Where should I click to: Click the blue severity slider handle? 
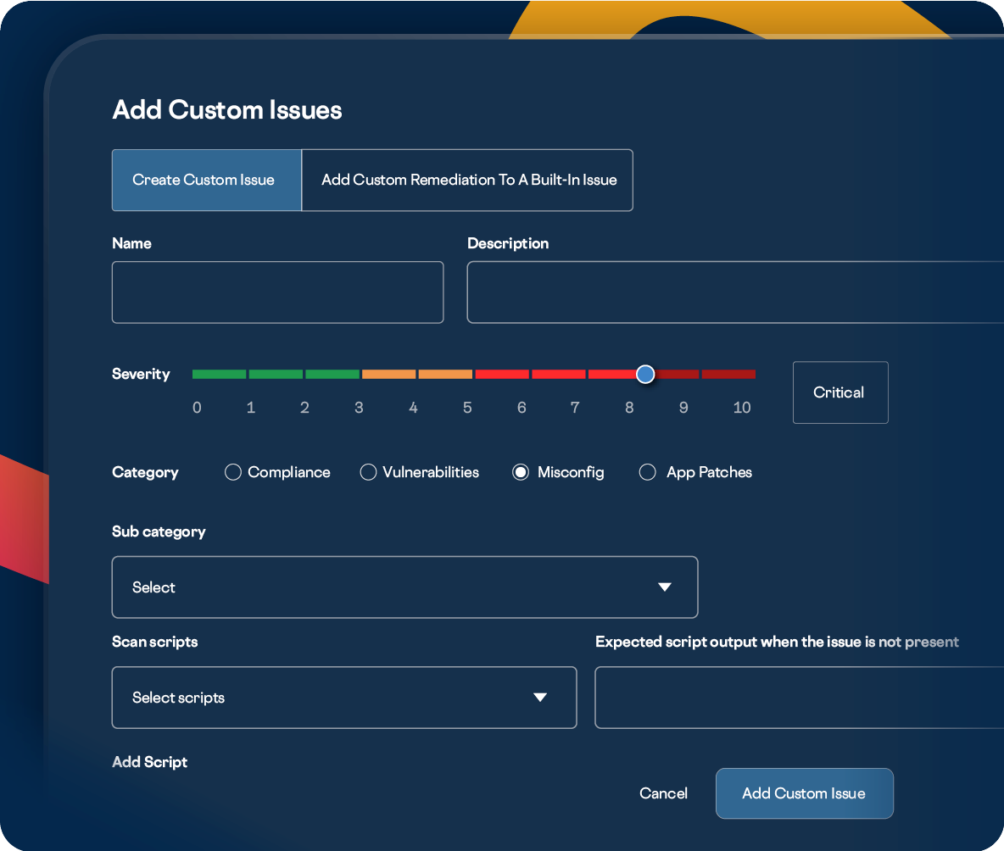click(645, 374)
